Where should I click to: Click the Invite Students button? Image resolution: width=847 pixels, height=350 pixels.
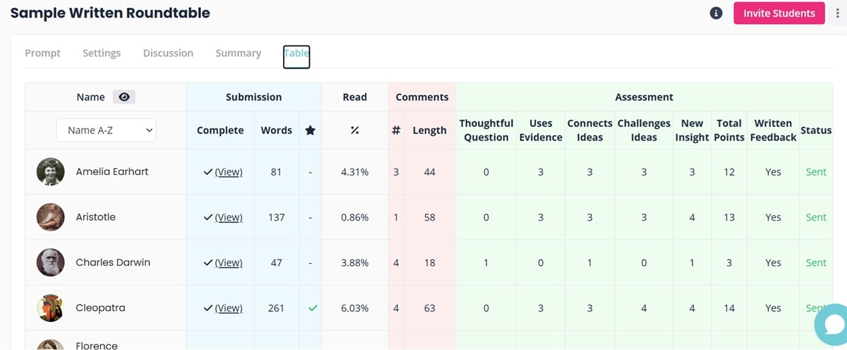[779, 13]
